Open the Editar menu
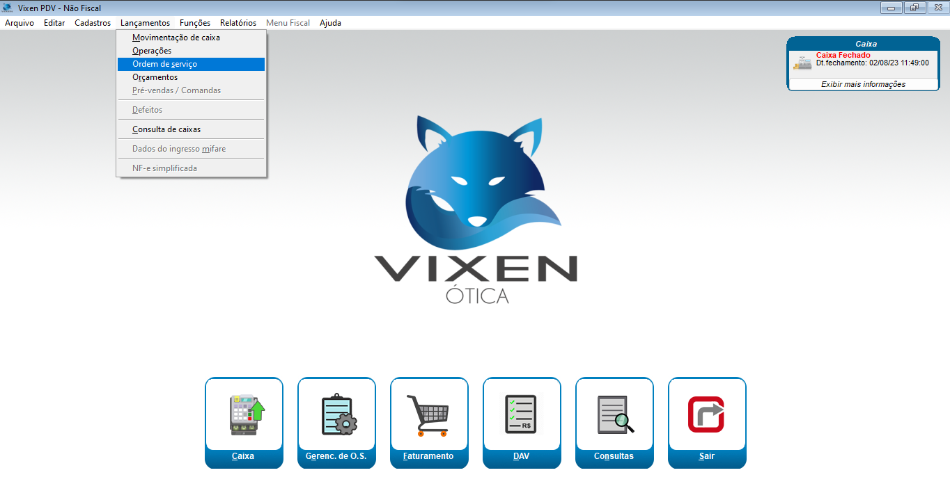Image resolution: width=950 pixels, height=500 pixels. click(x=54, y=23)
